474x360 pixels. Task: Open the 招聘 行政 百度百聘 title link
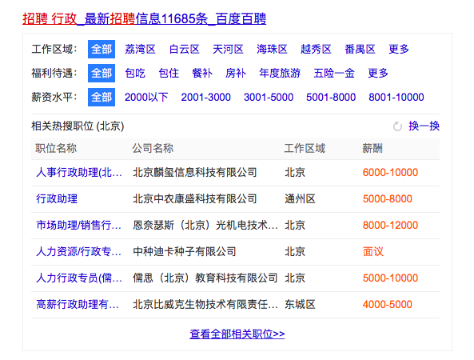(144, 18)
